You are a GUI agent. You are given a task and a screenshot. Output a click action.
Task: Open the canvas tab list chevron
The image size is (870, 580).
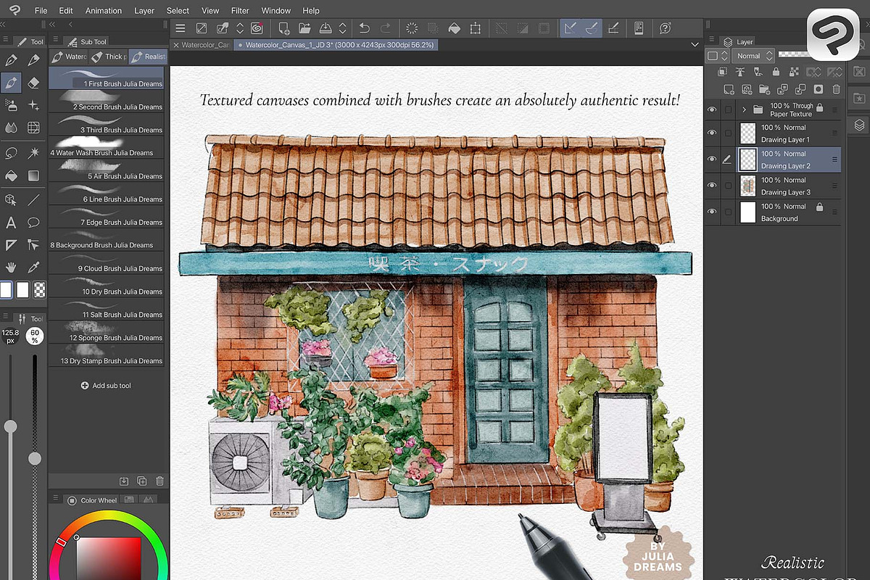coord(695,45)
